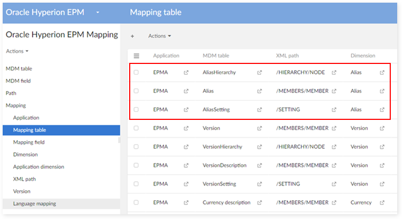The width and height of the screenshot is (402, 219).
Task: Open EPMA link icon in AliasHierarchy row
Action: (x=186, y=72)
